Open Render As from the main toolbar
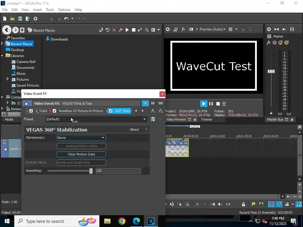 point(28,19)
